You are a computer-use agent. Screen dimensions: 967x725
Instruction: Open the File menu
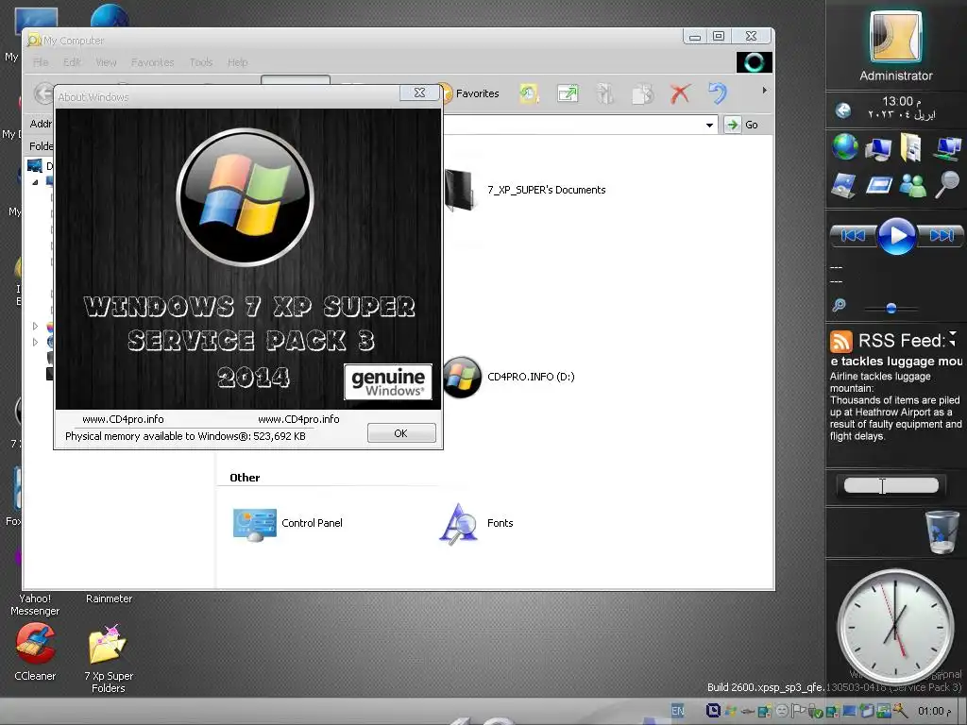coord(41,62)
